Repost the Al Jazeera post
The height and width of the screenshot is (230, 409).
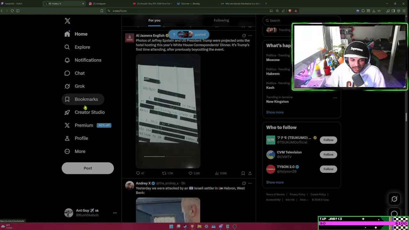tap(167, 173)
